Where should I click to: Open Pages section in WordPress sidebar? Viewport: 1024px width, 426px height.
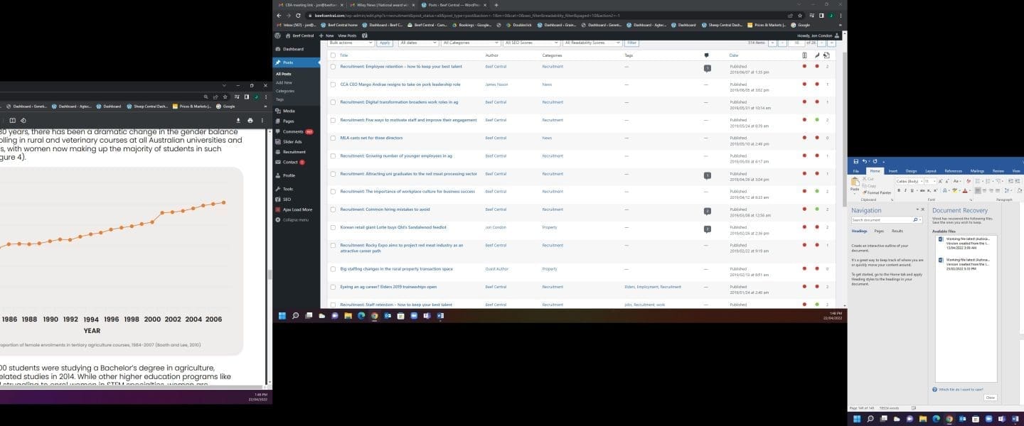[288, 121]
